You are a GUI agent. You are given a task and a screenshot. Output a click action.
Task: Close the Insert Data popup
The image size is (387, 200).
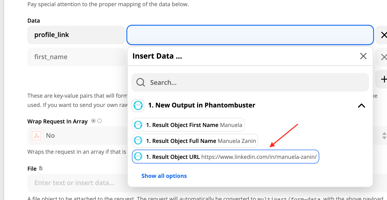pos(363,56)
